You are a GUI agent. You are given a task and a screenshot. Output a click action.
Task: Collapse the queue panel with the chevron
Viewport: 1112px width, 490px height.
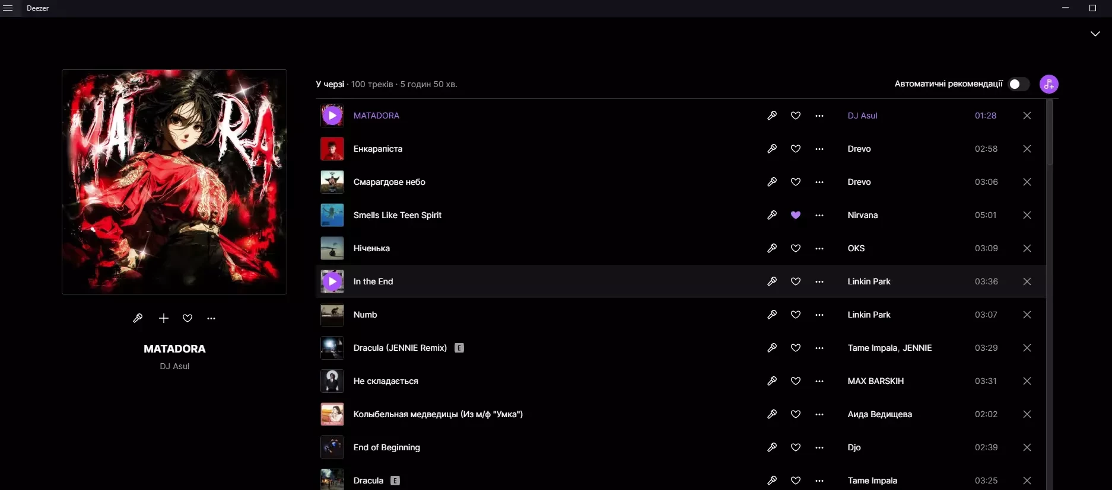[x=1095, y=34]
